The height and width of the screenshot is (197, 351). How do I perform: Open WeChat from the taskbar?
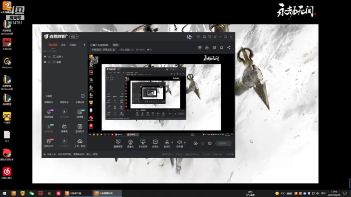(x=32, y=193)
